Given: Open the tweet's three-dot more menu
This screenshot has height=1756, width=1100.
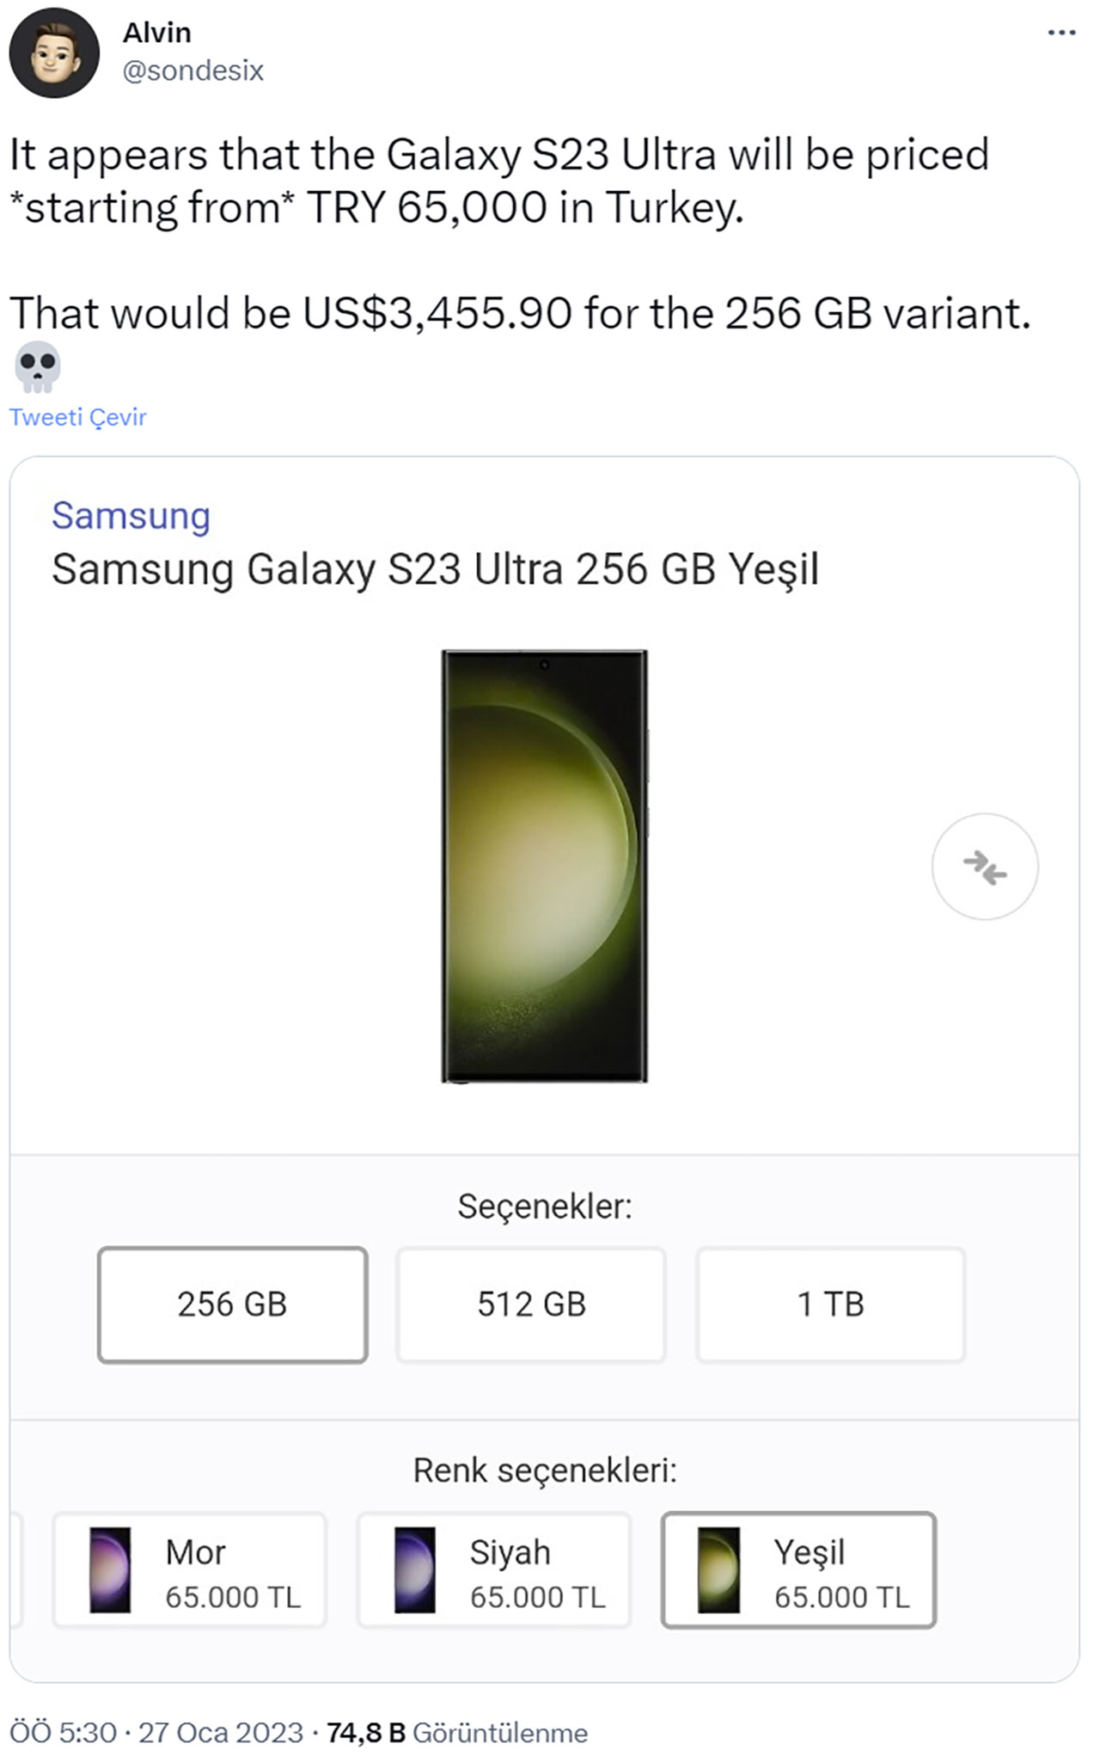Looking at the screenshot, I should (x=1061, y=33).
